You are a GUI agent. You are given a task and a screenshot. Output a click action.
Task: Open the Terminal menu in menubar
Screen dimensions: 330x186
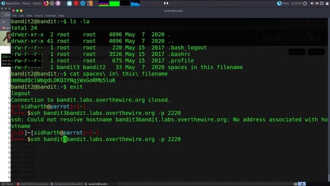pos(51,16)
